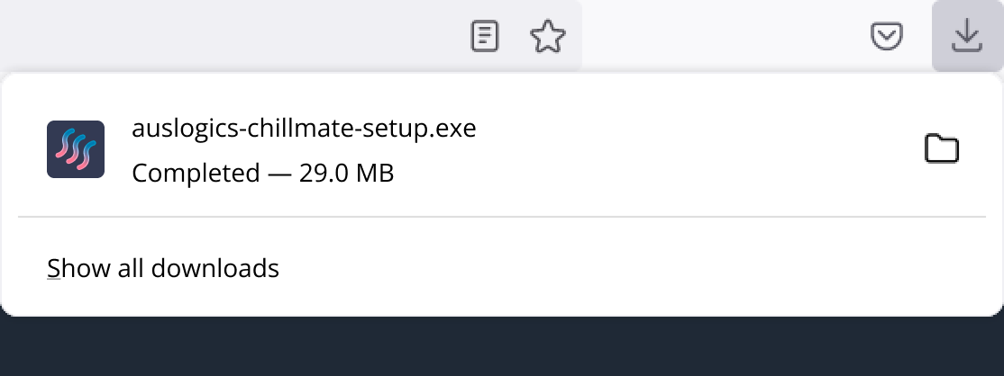This screenshot has width=1004, height=376.
Task: Close the downloads panel via toolbar arrow
Action: click(x=966, y=37)
